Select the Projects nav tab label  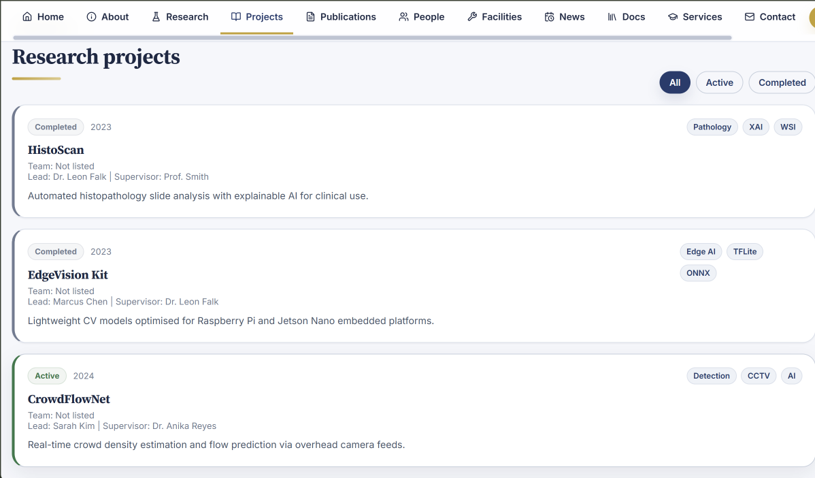264,16
